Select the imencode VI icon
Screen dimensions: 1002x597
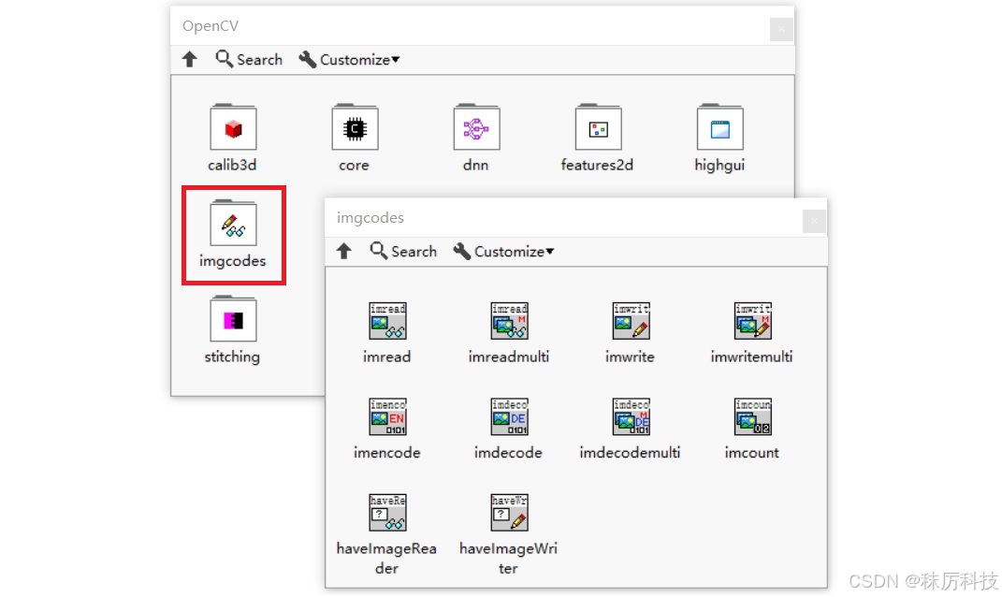tap(387, 416)
